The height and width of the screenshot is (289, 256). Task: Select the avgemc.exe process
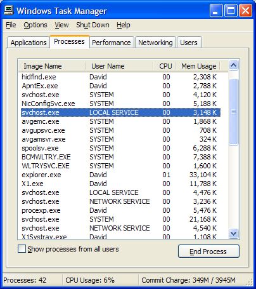pyautogui.click(x=120, y=121)
